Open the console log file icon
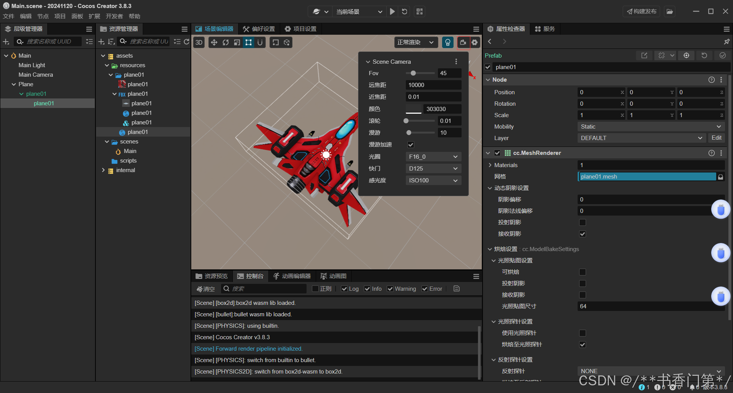733x393 pixels. point(457,289)
